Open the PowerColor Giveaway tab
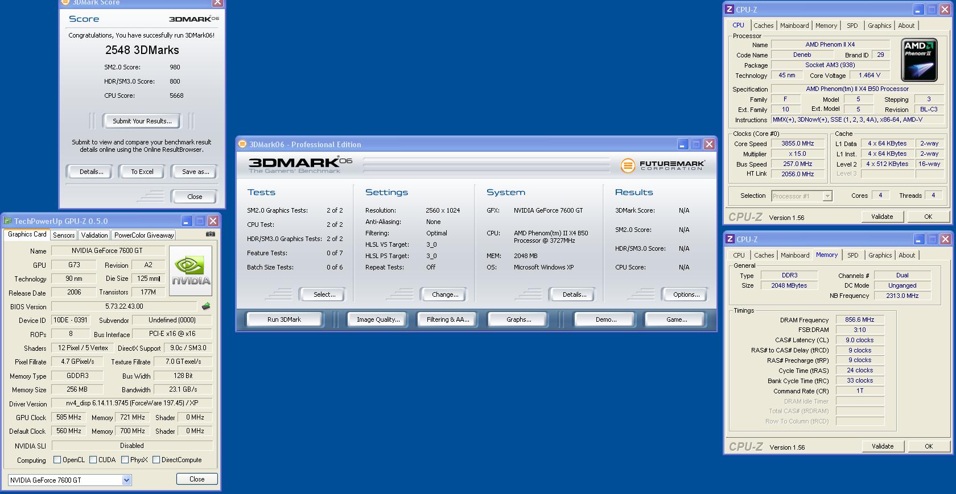This screenshot has height=494, width=956. (144, 235)
